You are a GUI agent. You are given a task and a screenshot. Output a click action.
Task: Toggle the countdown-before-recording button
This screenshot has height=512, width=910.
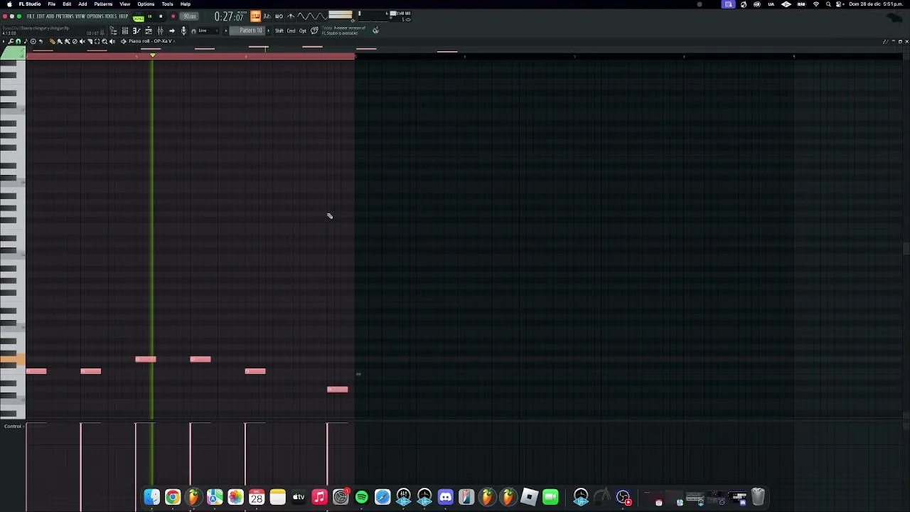[x=267, y=16]
